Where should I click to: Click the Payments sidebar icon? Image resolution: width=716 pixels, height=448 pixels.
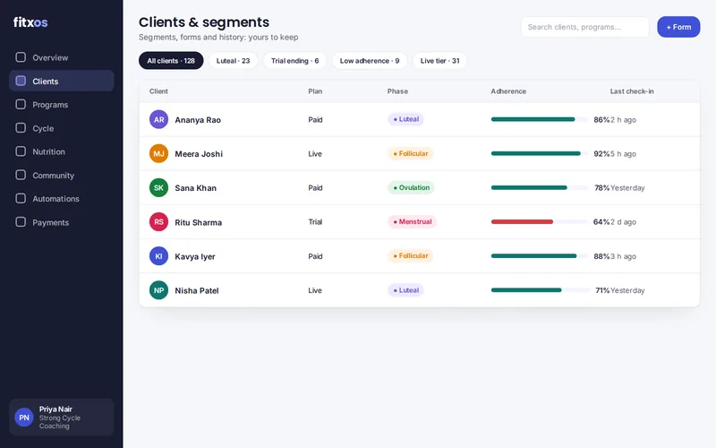pyautogui.click(x=21, y=222)
